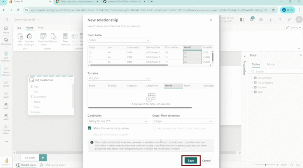Save the new relationship
Screen dimensions: 303x168
point(191,161)
